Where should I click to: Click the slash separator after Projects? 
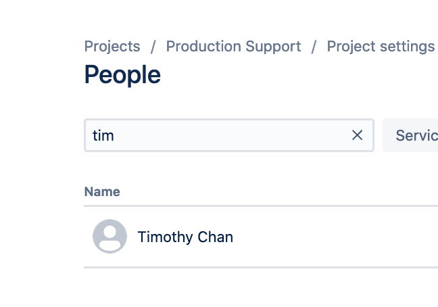pos(153,47)
